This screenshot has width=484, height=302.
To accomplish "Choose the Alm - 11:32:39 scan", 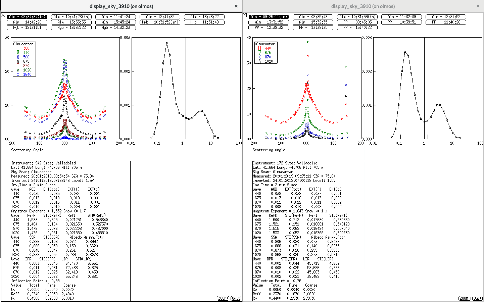I will click(x=401, y=17).
